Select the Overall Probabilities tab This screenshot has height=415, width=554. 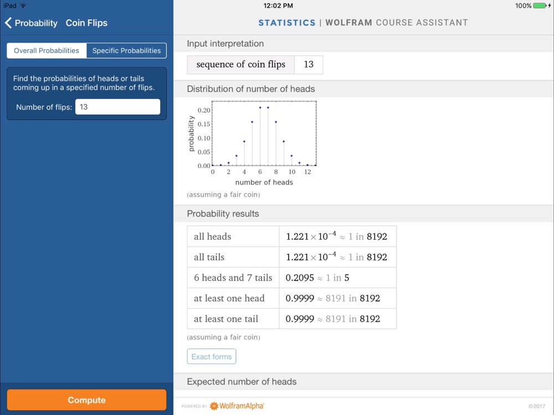point(47,50)
